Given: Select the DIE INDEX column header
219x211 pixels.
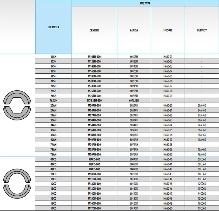Looking at the screenshot, I should pyautogui.click(x=53, y=27).
